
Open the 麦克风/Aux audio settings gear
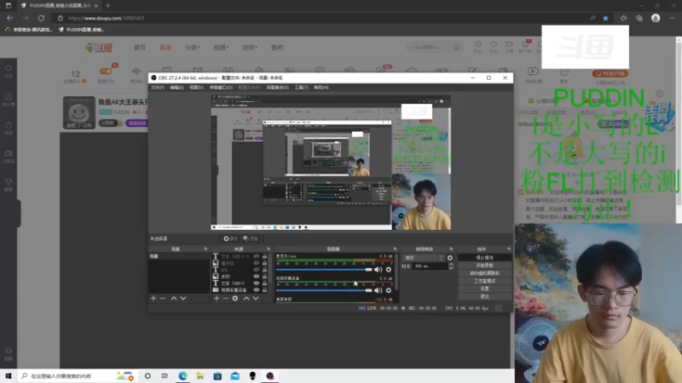389,270
